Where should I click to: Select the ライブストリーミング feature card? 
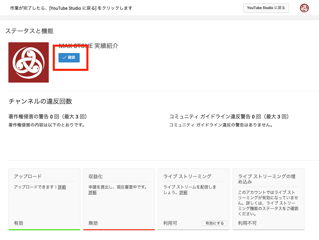pos(194,198)
